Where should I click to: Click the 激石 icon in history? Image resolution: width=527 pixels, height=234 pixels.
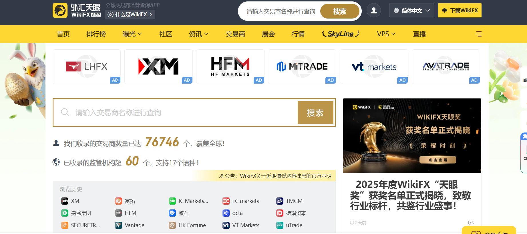(x=172, y=213)
